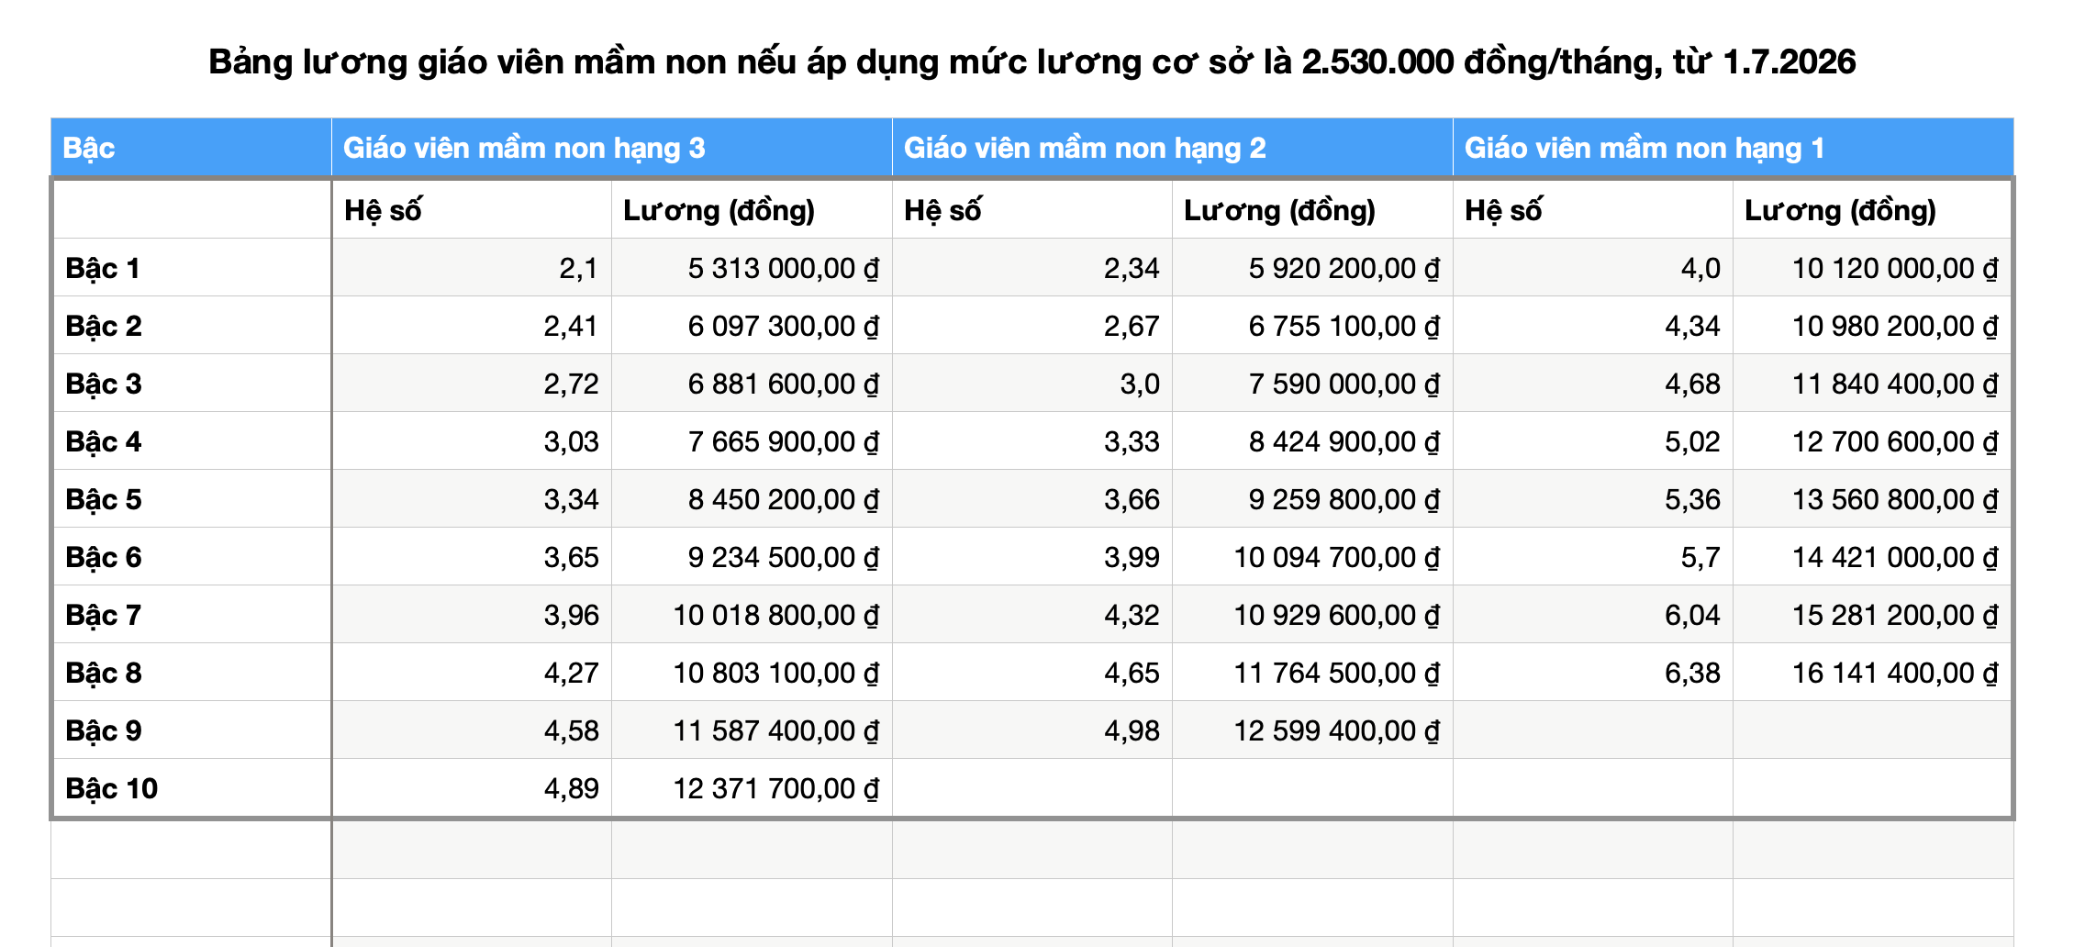
Task: Click the salary cell 9 259 800,00 ₫
Action: pyautogui.click(x=1312, y=499)
